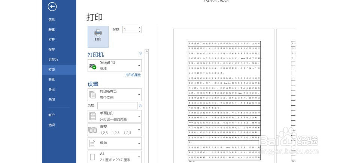Click the 单面打印 single-sided page icon
This screenshot has height=163, width=337.
tap(92, 116)
